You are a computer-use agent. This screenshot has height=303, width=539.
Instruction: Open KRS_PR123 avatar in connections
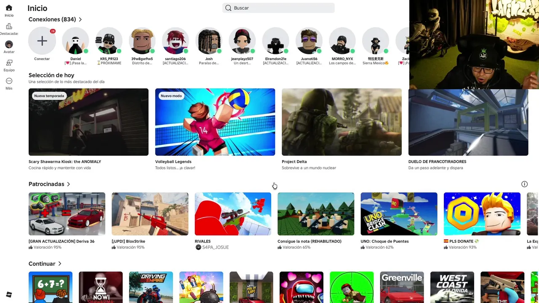(109, 41)
